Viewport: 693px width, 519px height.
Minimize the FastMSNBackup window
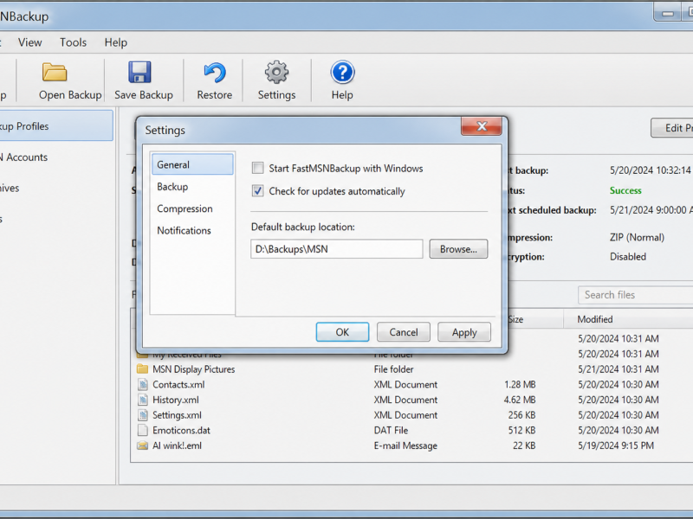pos(668,13)
